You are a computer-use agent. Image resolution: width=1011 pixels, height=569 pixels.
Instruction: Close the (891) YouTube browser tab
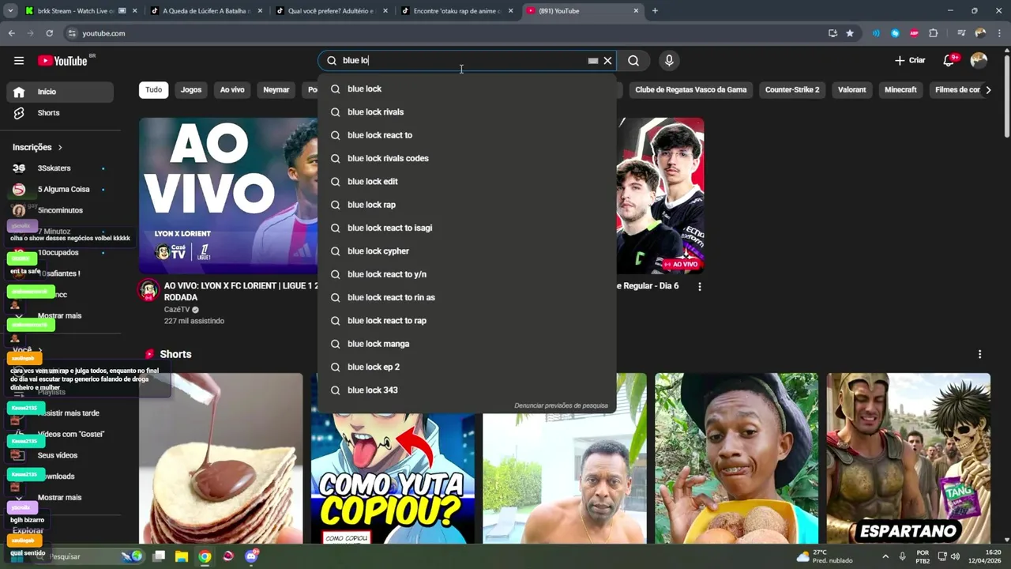[x=636, y=11]
